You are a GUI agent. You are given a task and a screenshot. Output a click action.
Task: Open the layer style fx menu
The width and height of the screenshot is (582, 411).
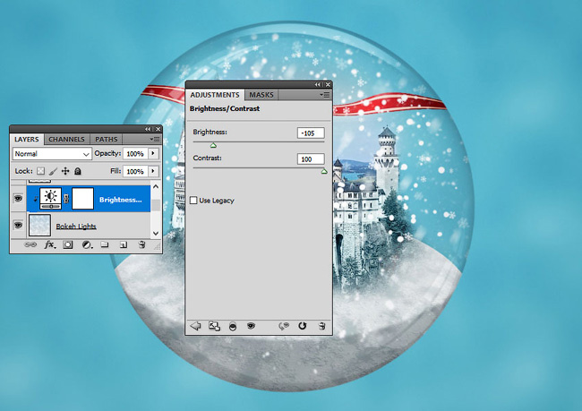pos(50,245)
